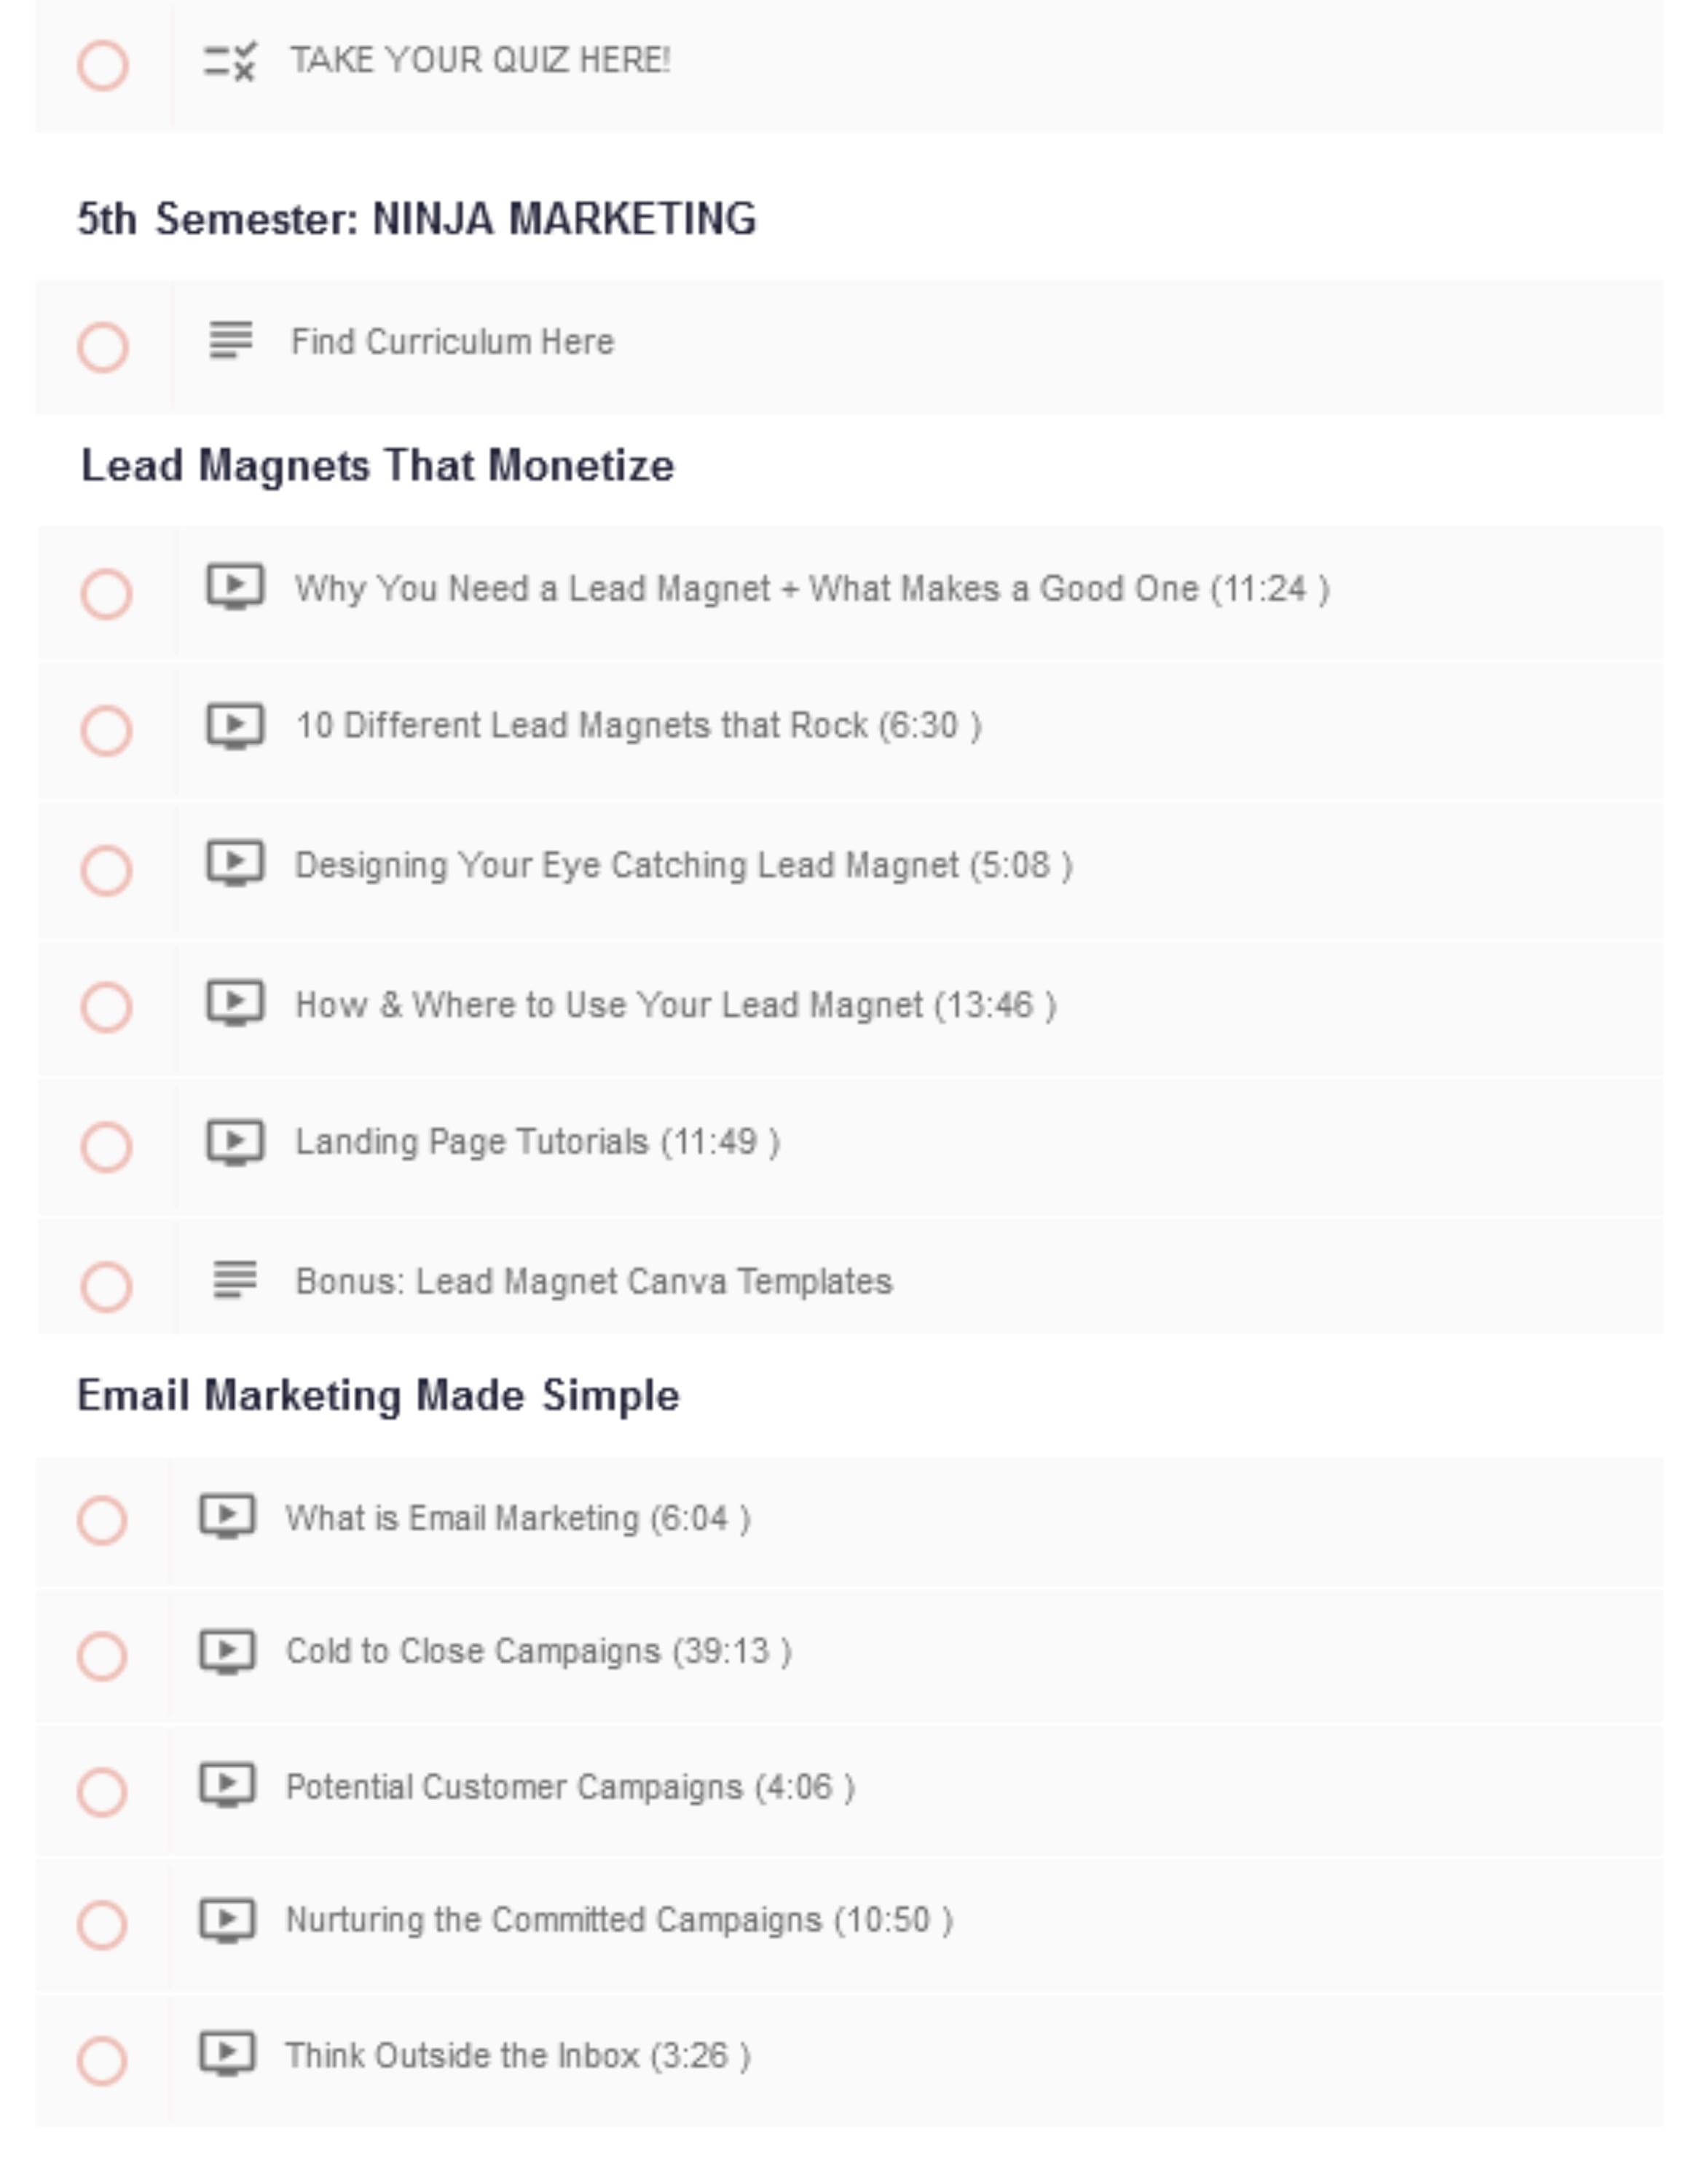This screenshot has height=2184, width=1689.
Task: Open the Find Curriculum Here lesson
Action: 452,342
